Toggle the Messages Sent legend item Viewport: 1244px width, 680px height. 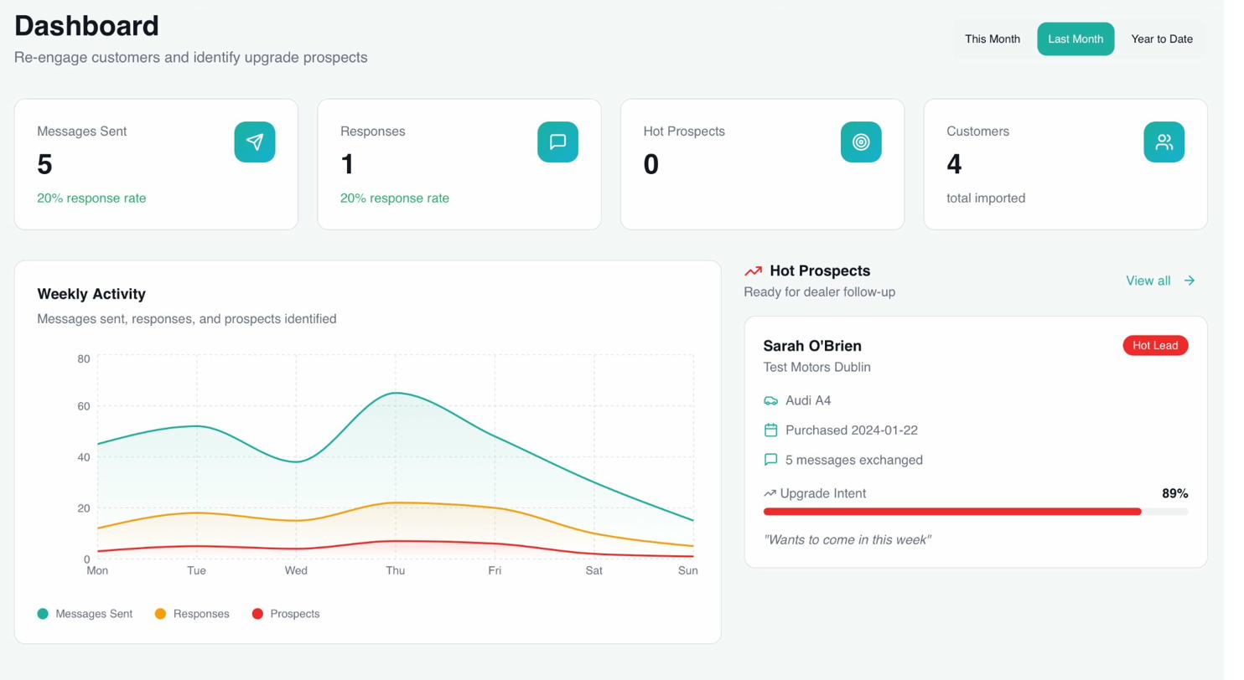(84, 613)
